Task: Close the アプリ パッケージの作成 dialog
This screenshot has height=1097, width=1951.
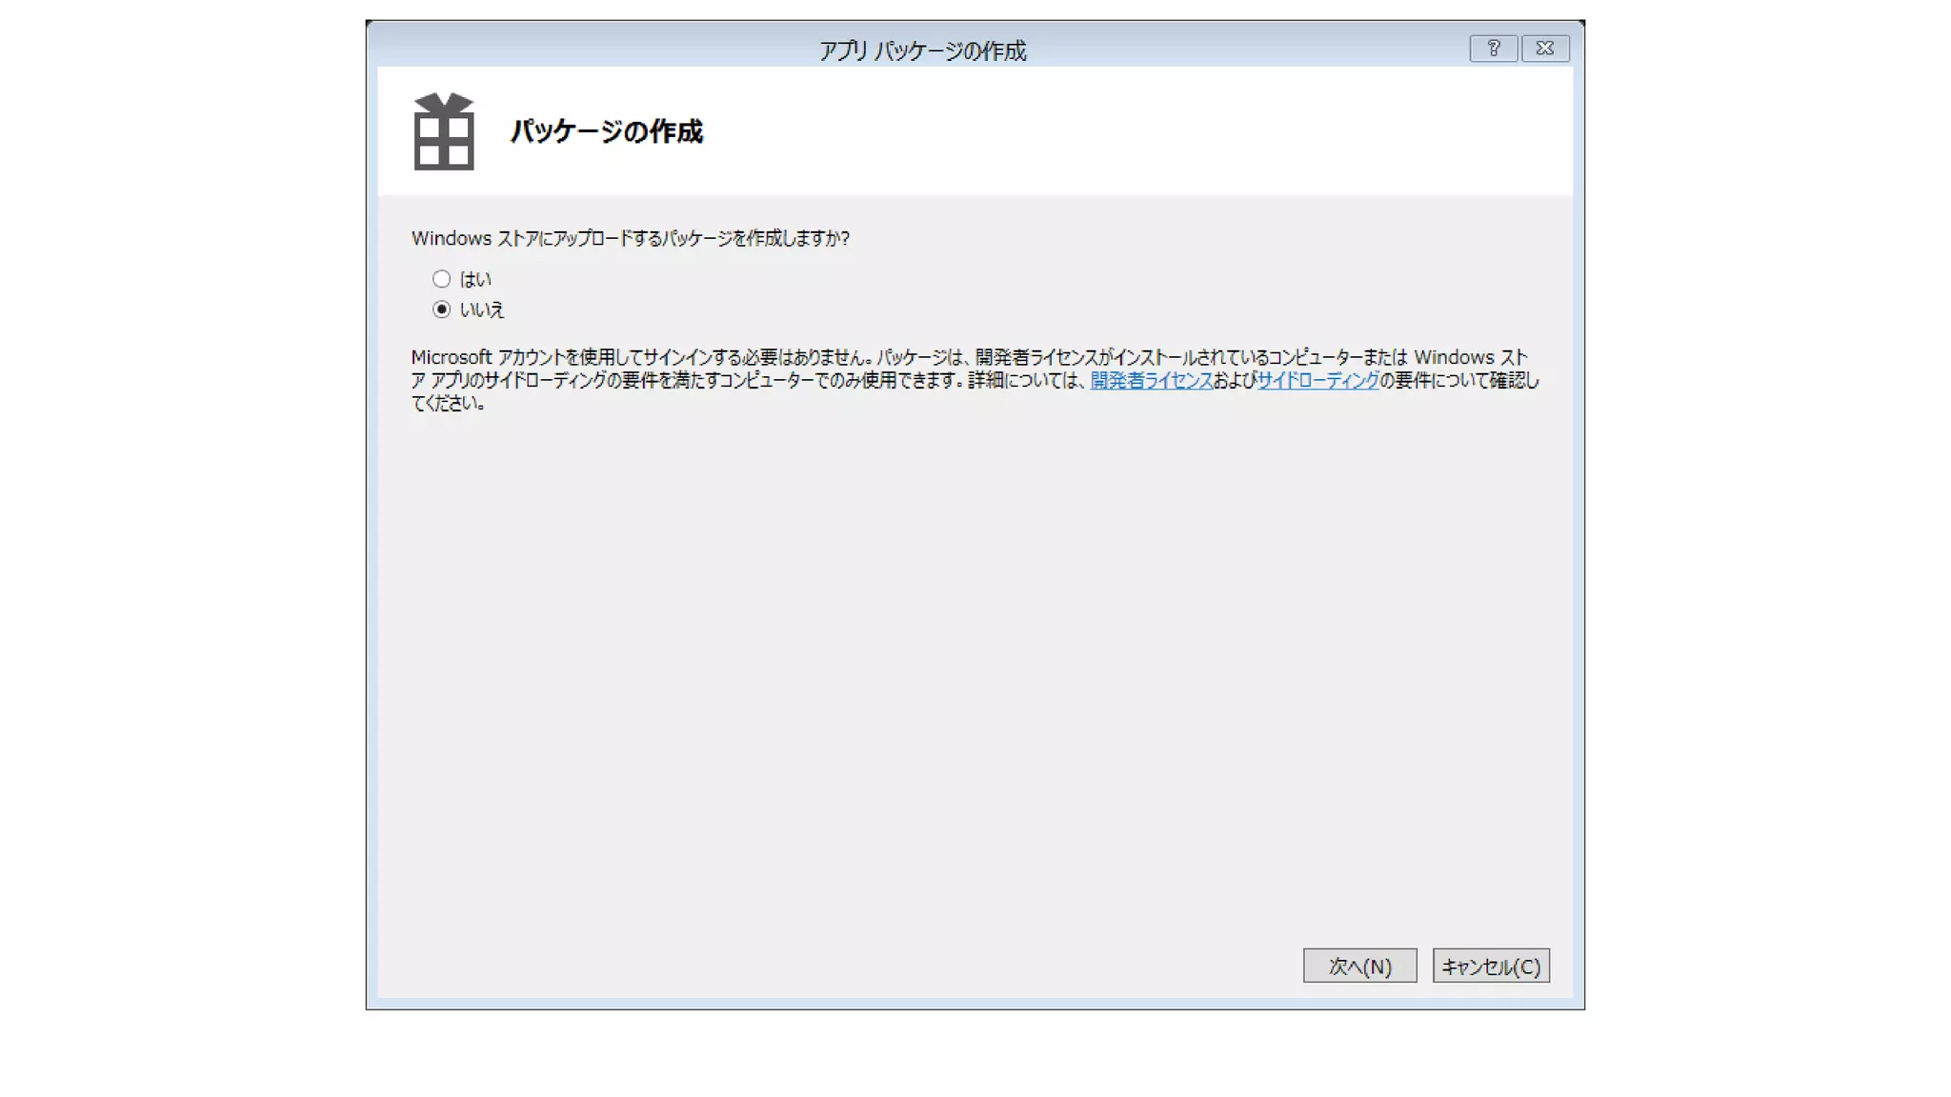Action: (1544, 48)
